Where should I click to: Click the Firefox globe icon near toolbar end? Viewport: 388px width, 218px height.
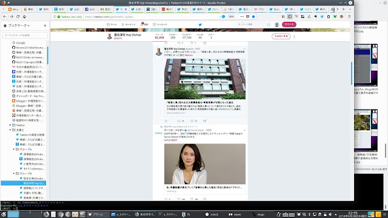point(341,16)
